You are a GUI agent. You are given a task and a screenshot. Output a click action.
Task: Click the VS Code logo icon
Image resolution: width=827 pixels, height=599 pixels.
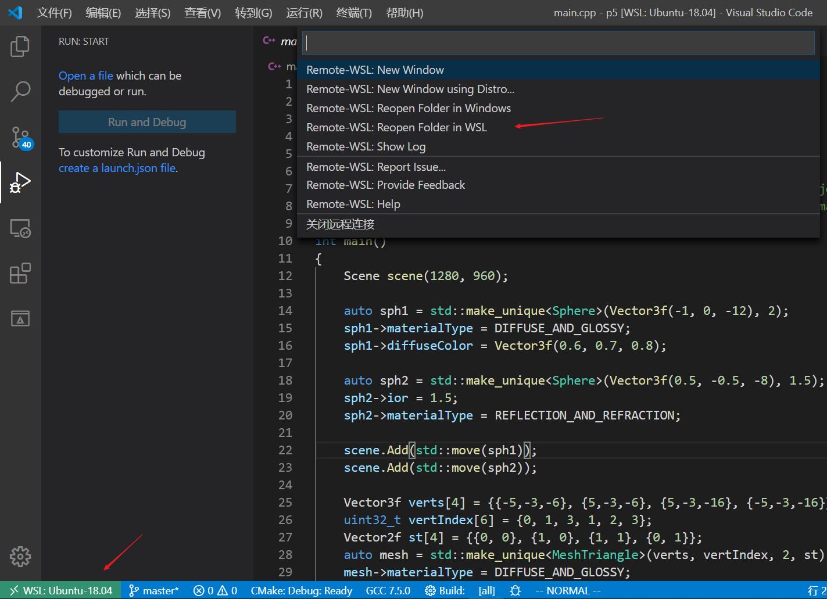pos(15,12)
